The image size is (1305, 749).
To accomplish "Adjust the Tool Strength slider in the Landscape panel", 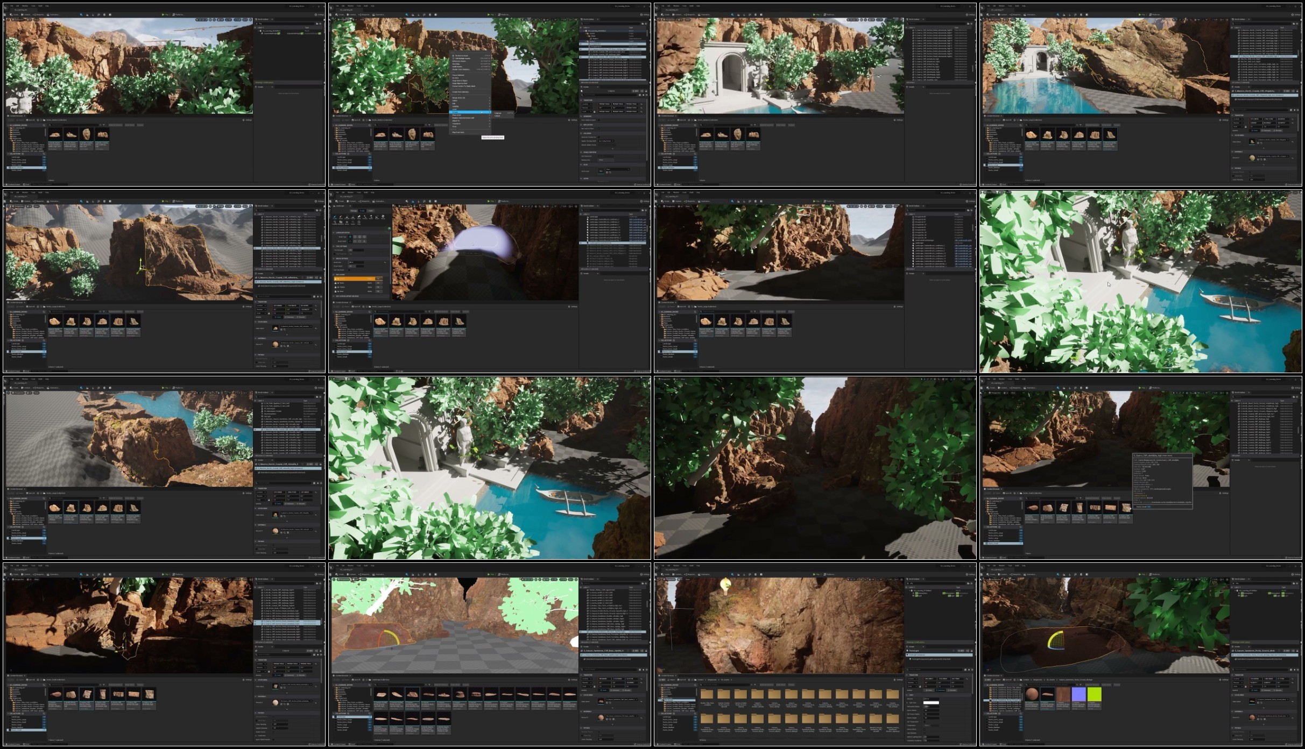I will point(356,250).
